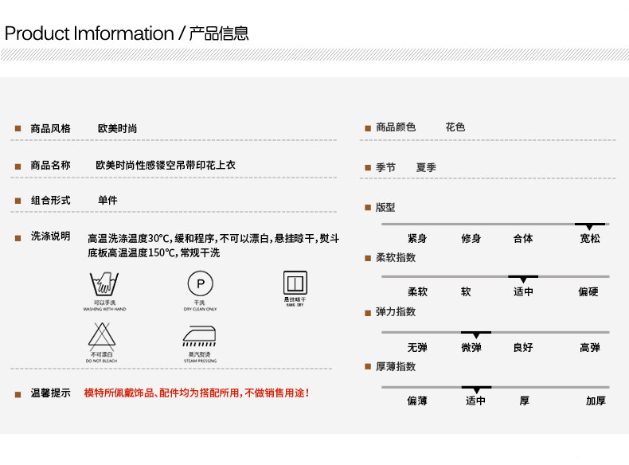Click the 偏薄 thickness option

pos(417,401)
